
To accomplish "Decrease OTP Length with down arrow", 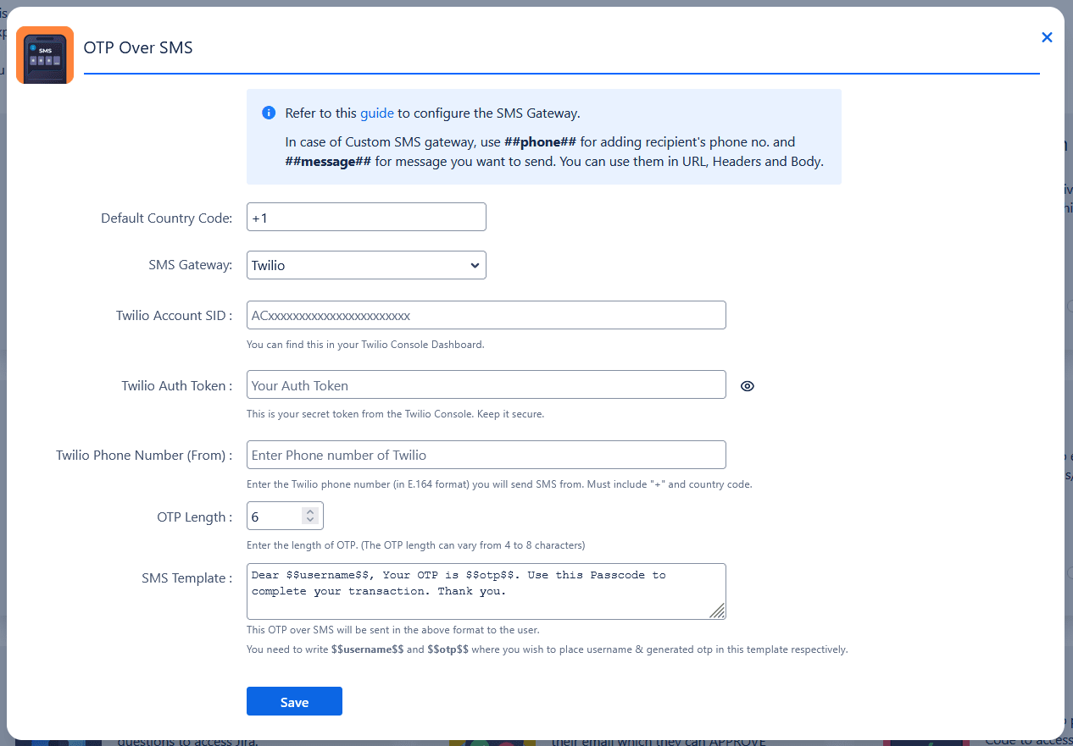I will pyautogui.click(x=310, y=520).
